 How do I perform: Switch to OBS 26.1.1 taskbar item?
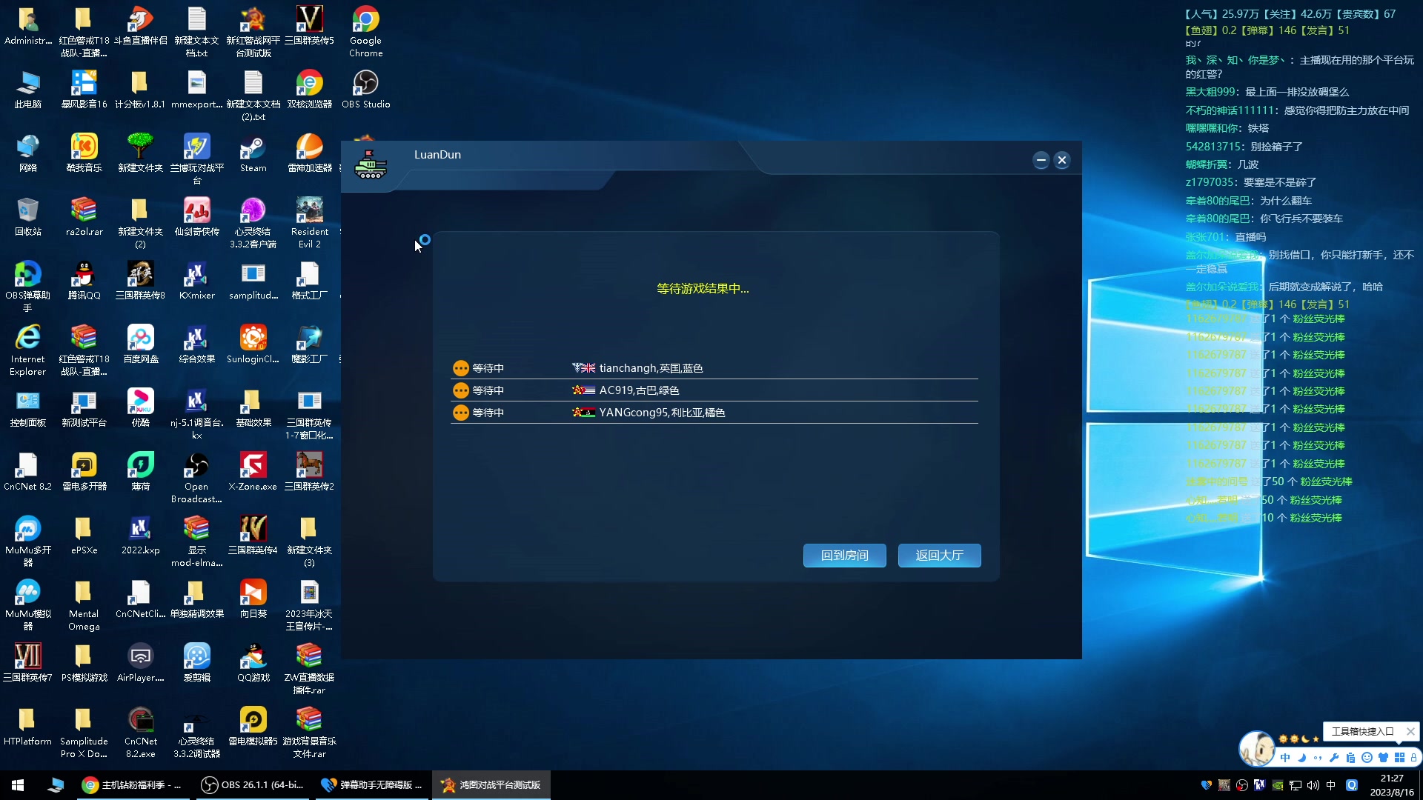(253, 785)
